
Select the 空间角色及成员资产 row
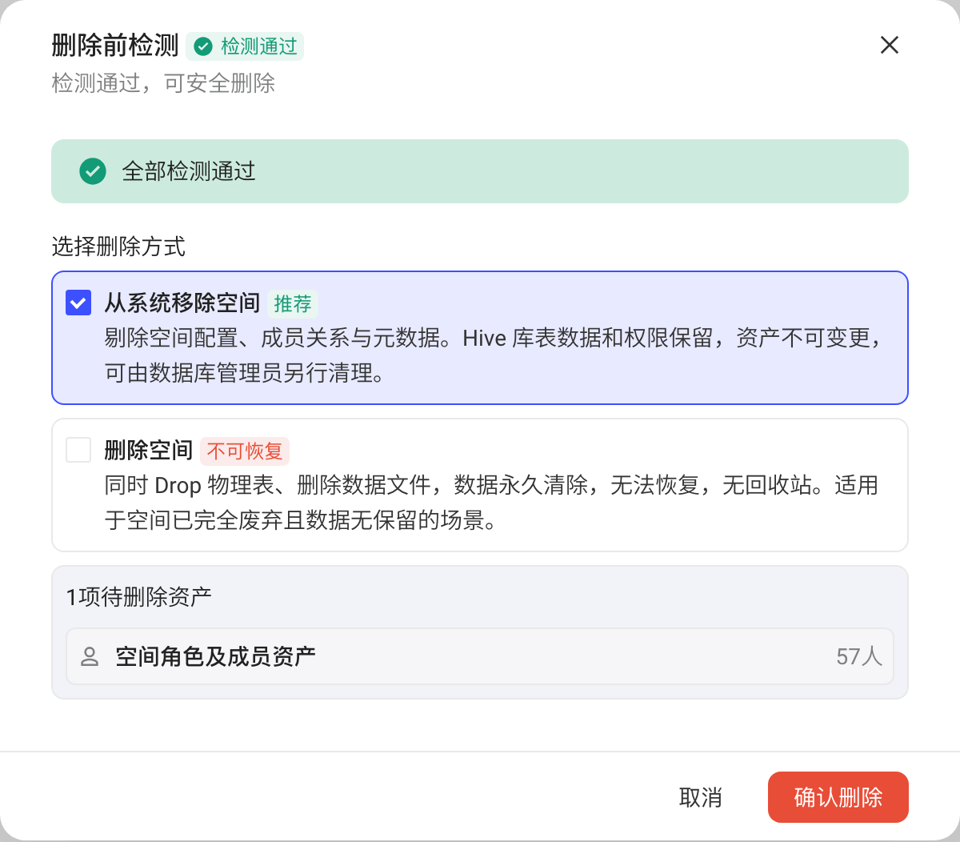480,656
